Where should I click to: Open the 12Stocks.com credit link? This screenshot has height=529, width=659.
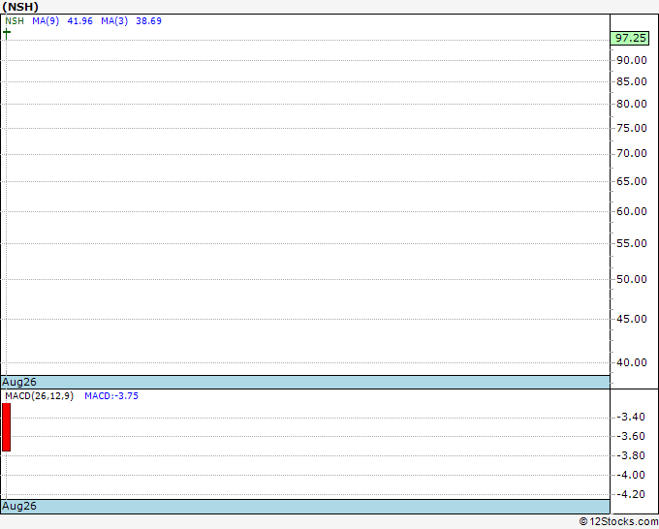[618, 522]
